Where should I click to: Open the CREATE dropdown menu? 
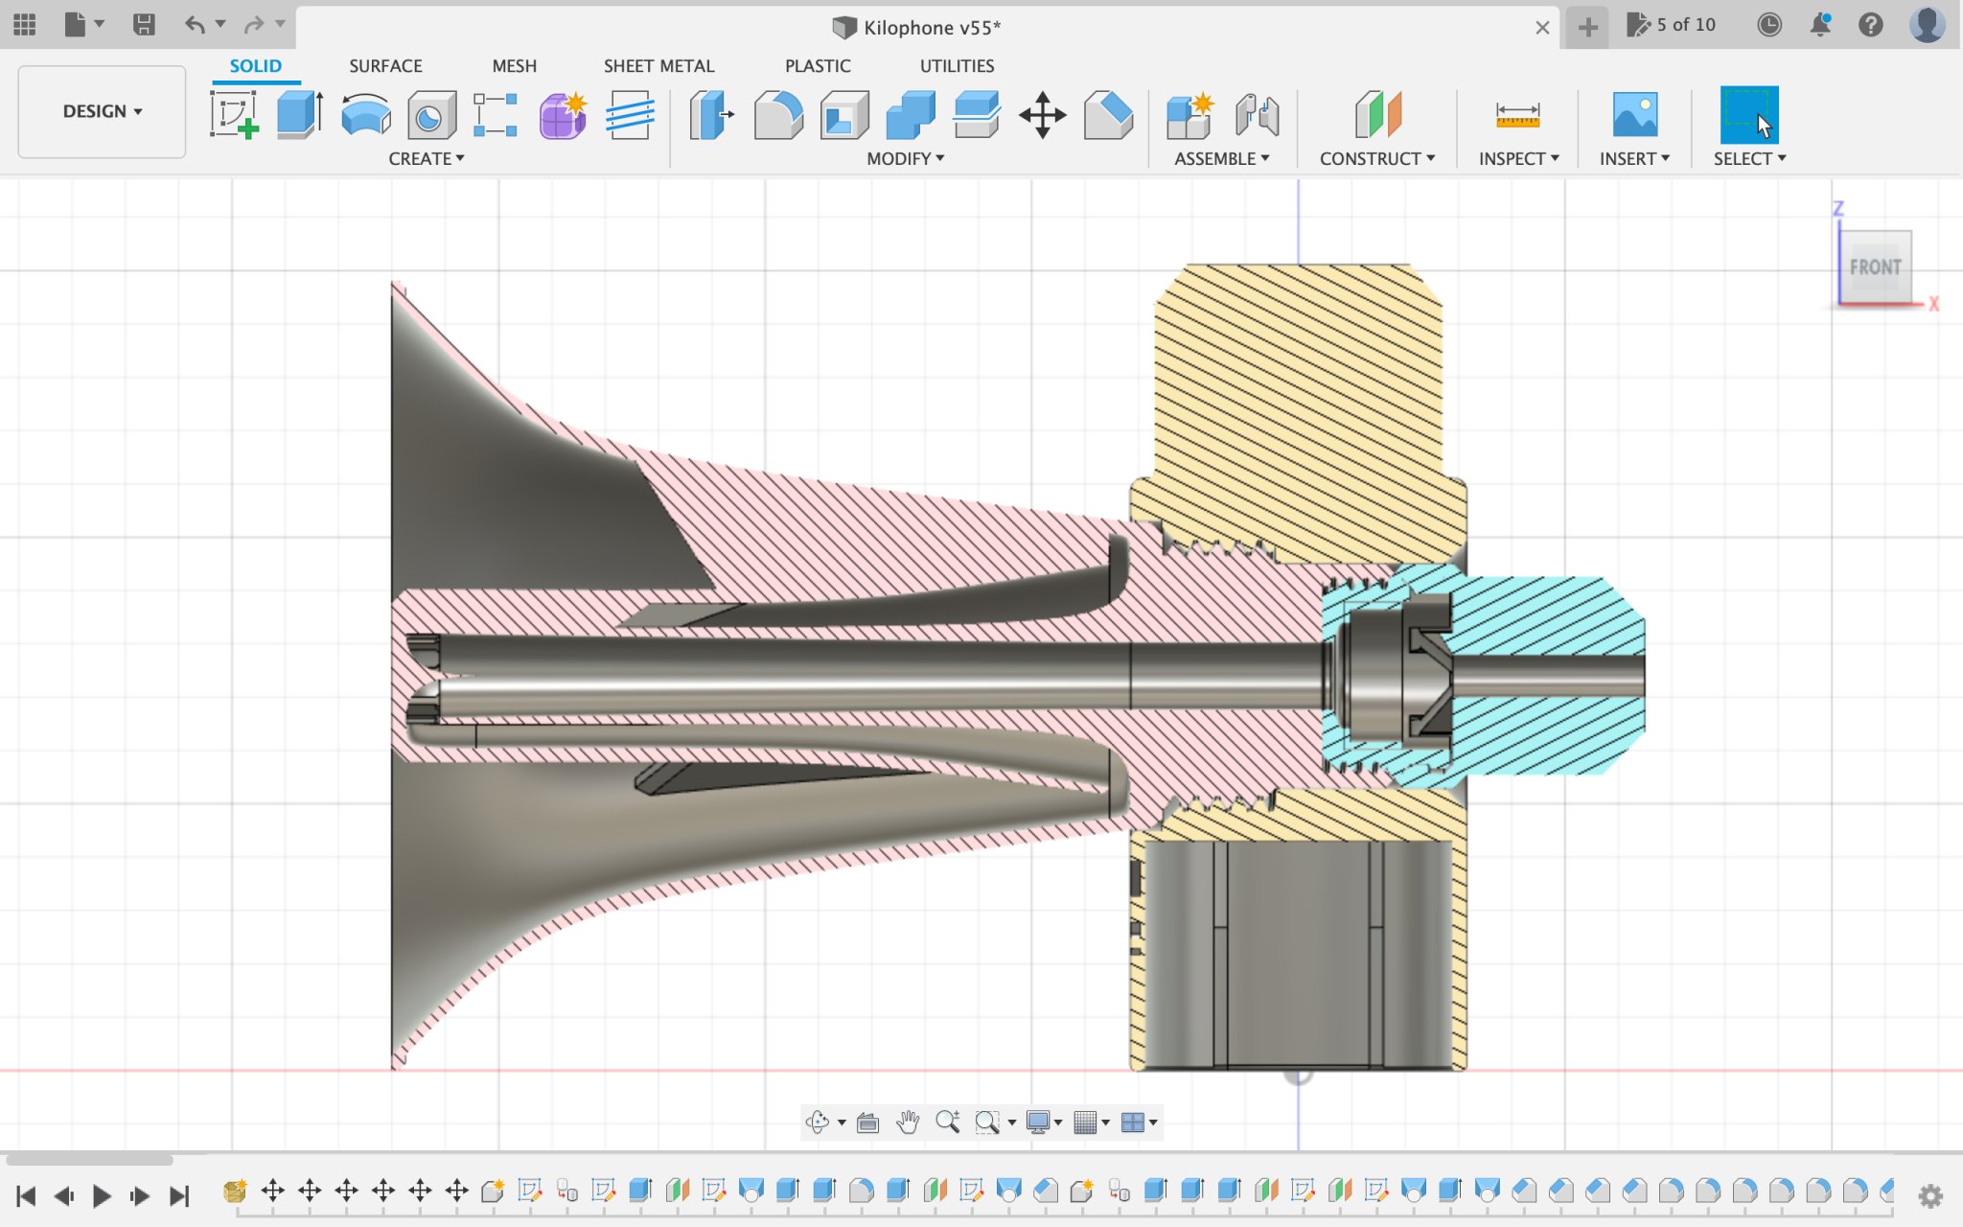(426, 158)
